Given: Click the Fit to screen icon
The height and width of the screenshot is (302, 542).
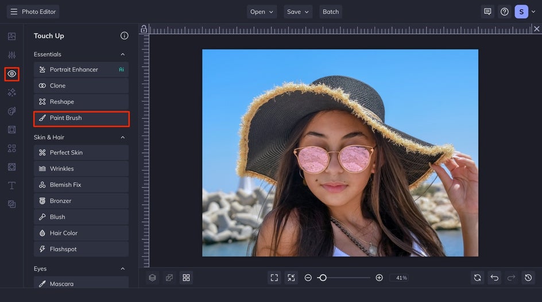Looking at the screenshot, I should coord(274,278).
